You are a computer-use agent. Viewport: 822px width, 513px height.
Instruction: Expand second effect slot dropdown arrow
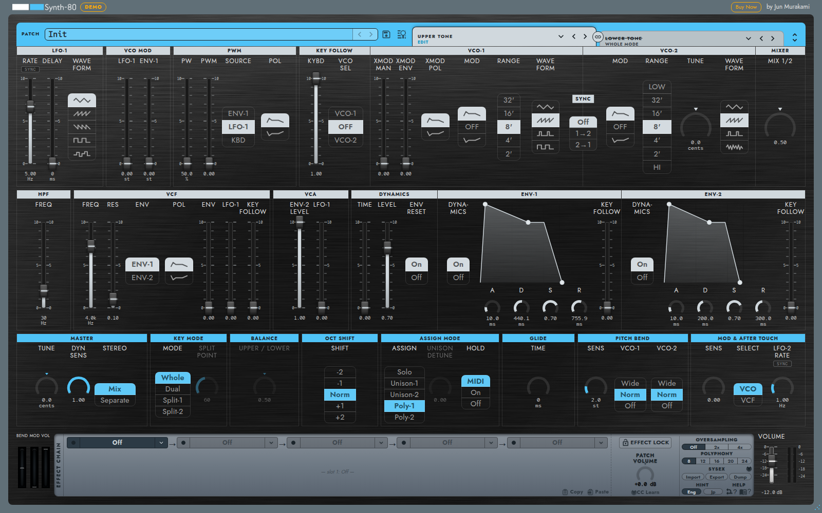pyautogui.click(x=271, y=443)
